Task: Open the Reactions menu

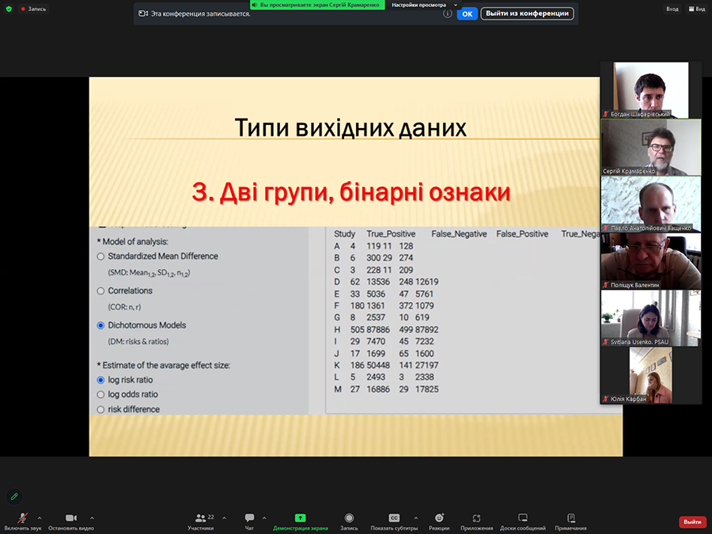Action: click(439, 521)
